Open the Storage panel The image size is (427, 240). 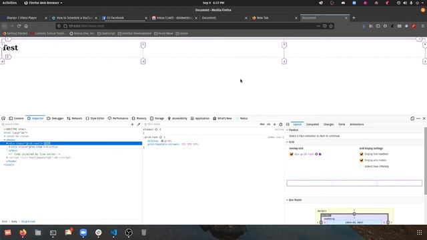point(157,119)
